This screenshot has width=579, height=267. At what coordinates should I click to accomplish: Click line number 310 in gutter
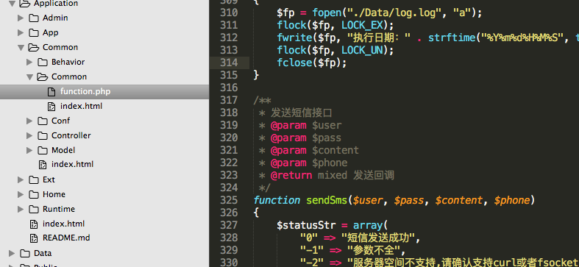[229, 13]
